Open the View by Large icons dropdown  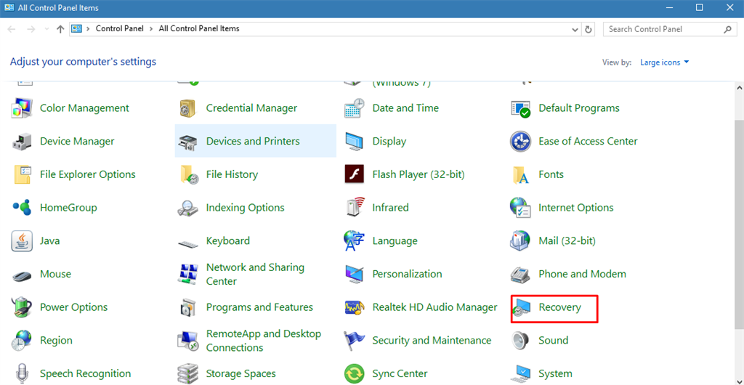point(664,62)
